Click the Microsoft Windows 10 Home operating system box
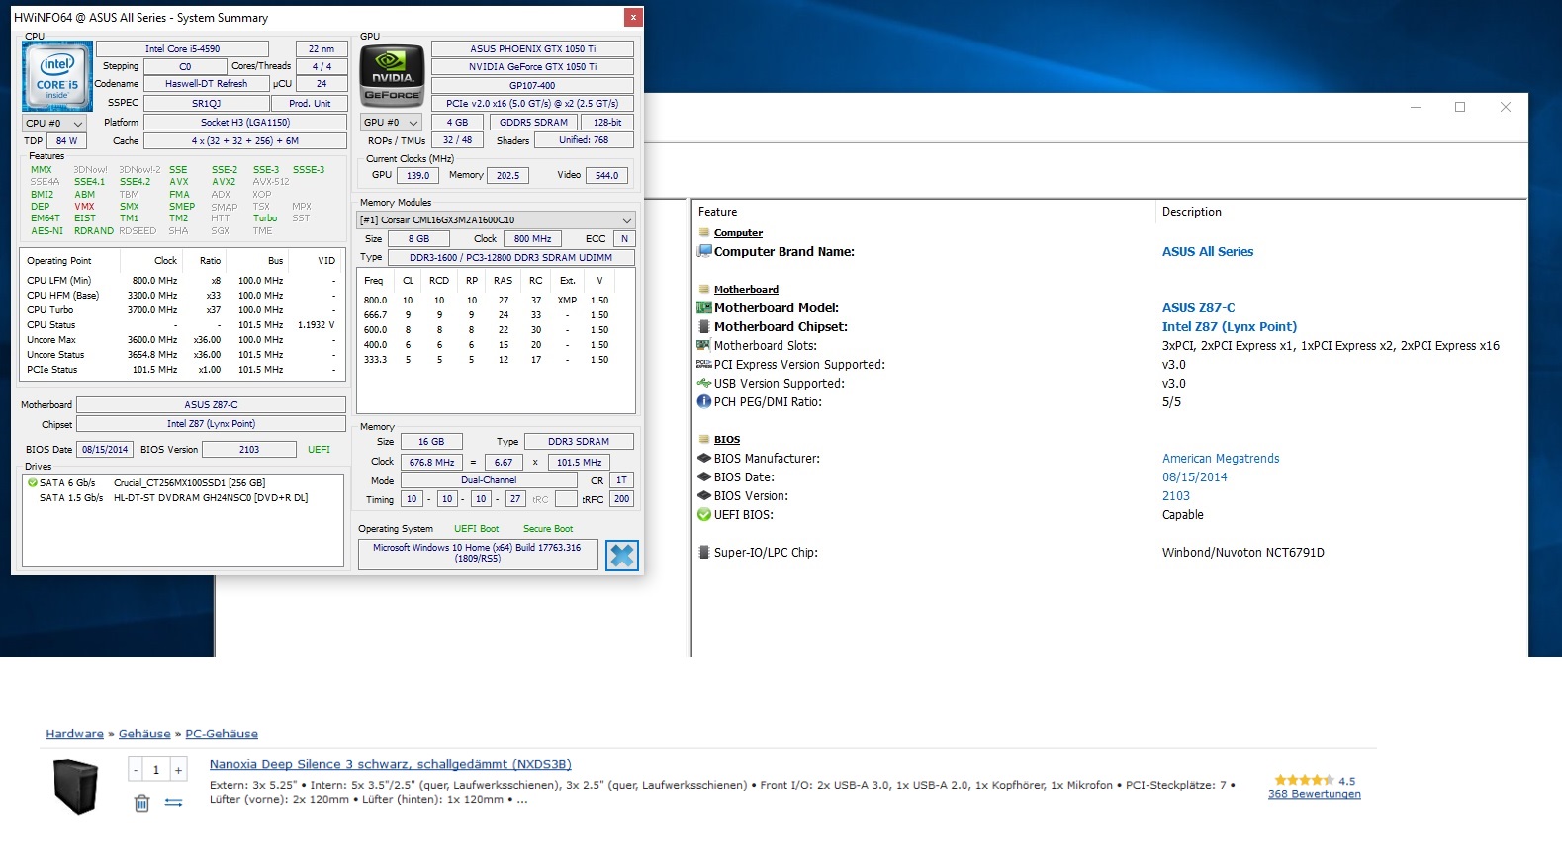 pos(478,553)
